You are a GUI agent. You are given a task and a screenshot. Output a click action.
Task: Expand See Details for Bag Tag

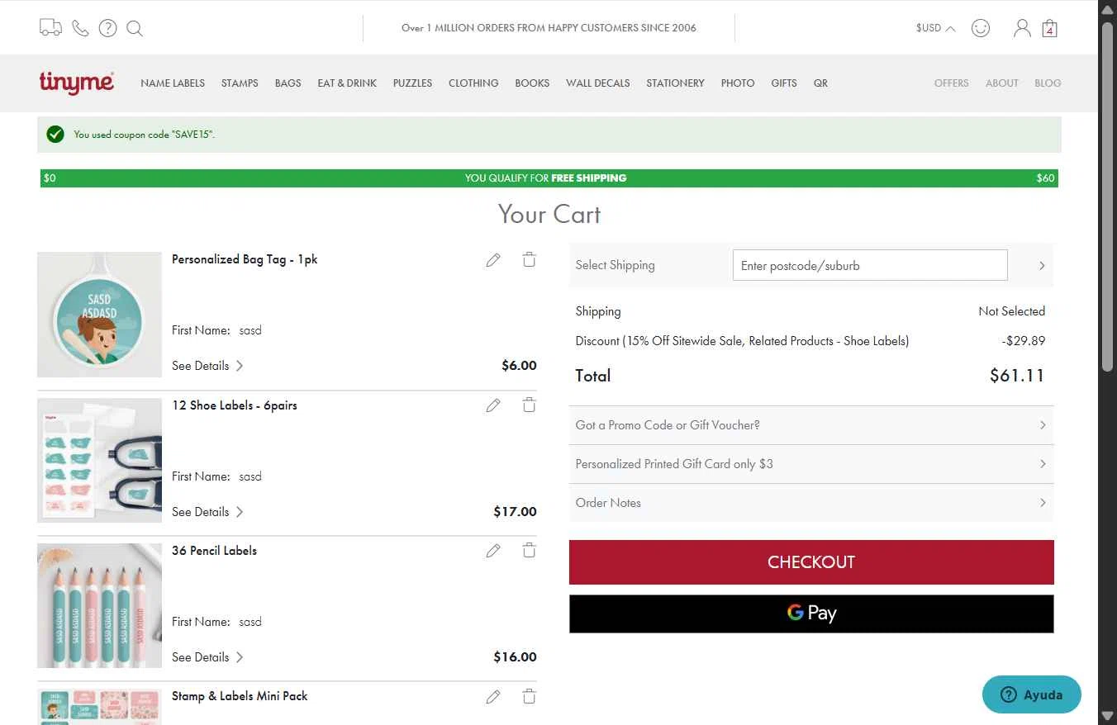[207, 366]
